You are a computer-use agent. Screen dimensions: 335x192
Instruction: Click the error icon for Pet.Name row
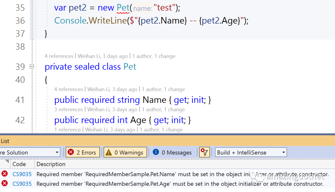(x=4, y=174)
